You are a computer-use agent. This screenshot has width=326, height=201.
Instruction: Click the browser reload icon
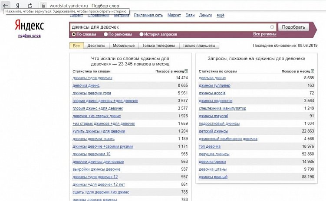pos(30,6)
